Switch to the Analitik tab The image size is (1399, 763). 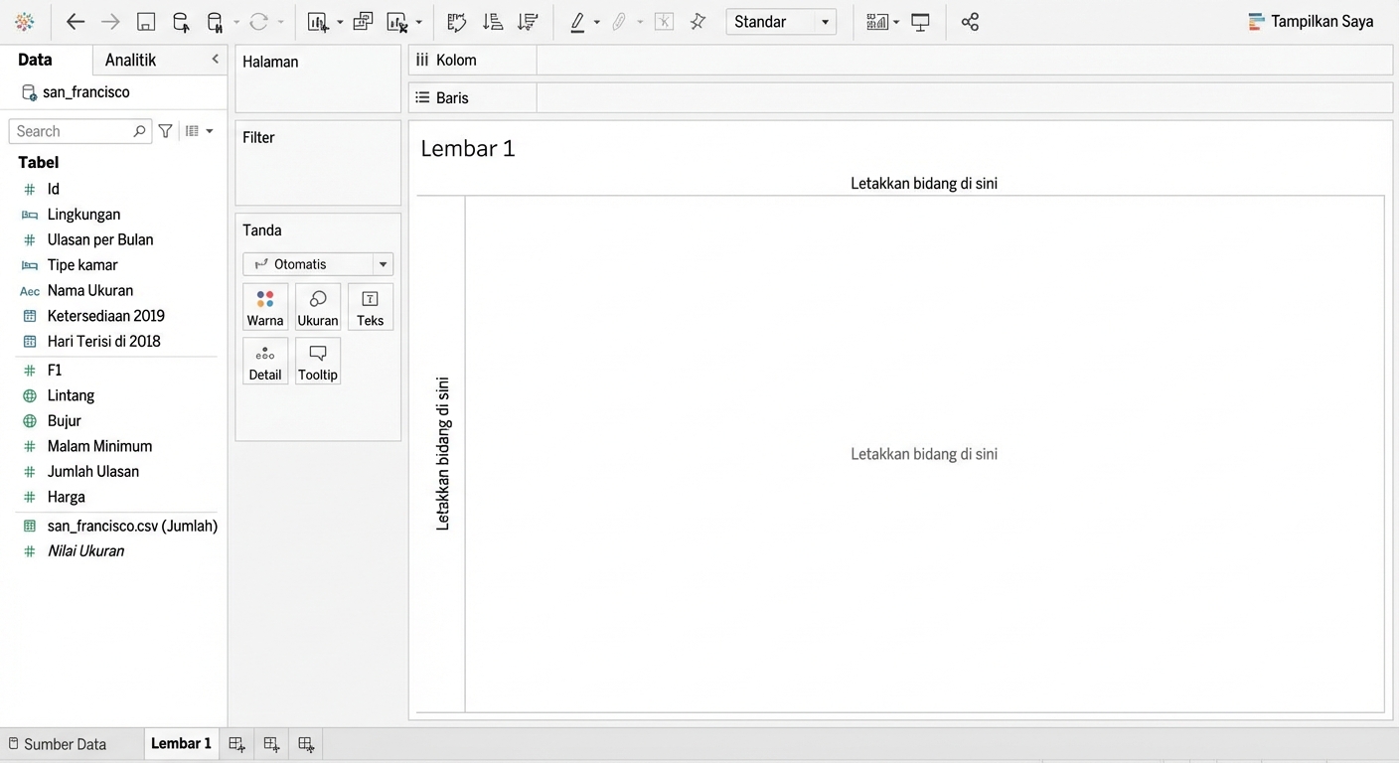click(x=130, y=60)
